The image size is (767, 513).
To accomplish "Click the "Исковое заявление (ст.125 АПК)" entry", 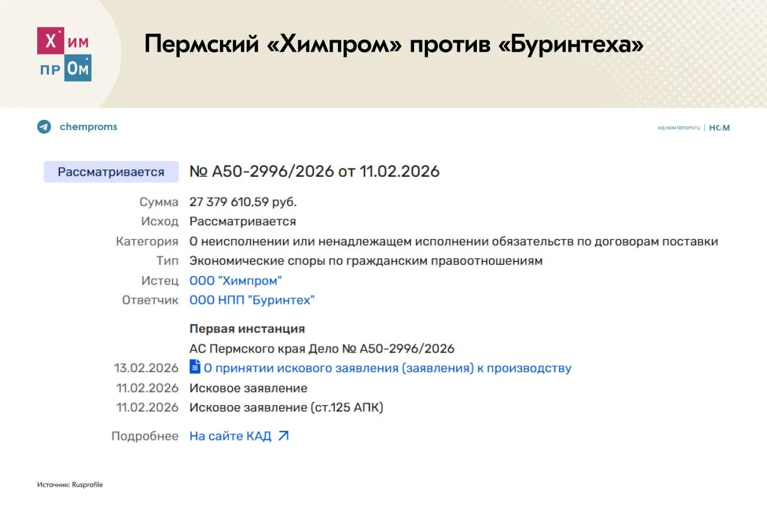I will (286, 408).
